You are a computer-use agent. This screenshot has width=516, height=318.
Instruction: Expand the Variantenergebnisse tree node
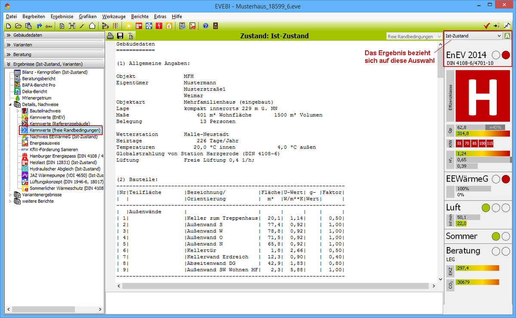pyautogui.click(x=11, y=195)
